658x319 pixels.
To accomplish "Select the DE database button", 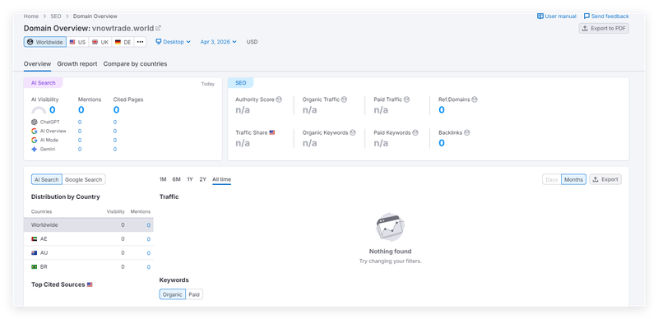I will tap(123, 42).
